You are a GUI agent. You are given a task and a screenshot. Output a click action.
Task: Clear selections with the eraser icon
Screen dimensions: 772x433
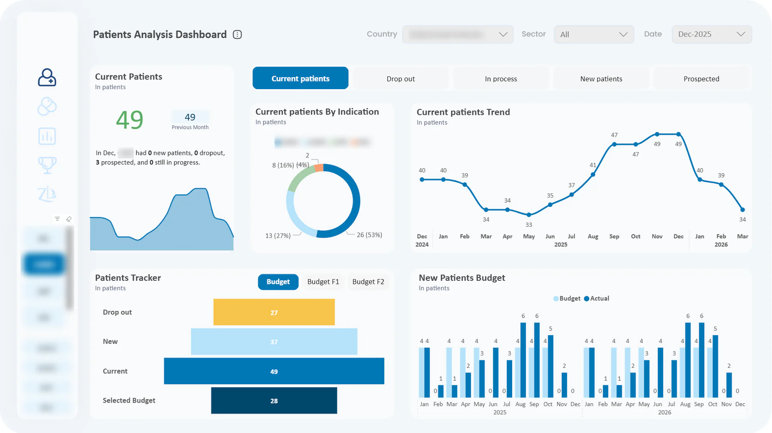point(69,219)
